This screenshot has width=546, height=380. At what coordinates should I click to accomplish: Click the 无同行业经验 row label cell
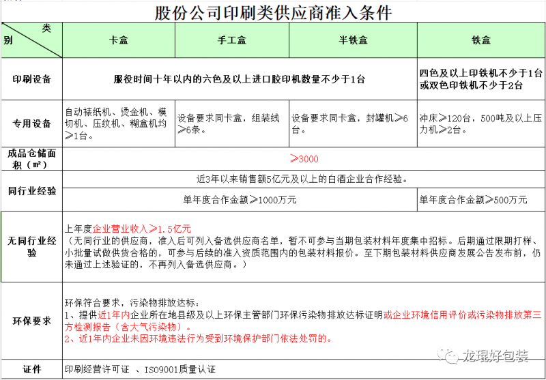coord(31,246)
